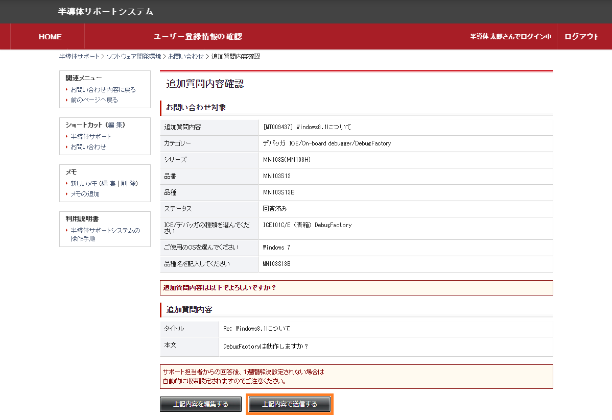The image size is (612, 420).
Task: Open the 新しいメモ link
Action: point(84,184)
